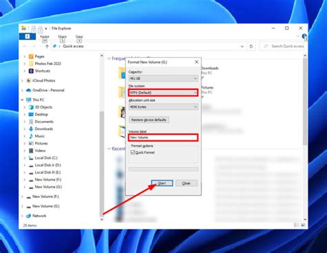
Task: Click the Pages folder icon in sidebar
Action: 31,57
